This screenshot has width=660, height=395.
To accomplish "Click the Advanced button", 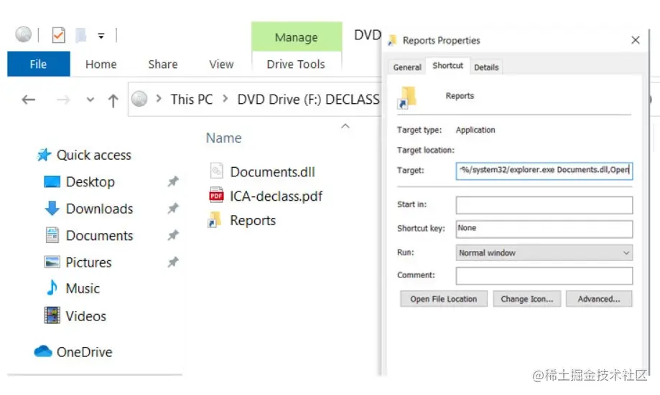I will pos(598,299).
